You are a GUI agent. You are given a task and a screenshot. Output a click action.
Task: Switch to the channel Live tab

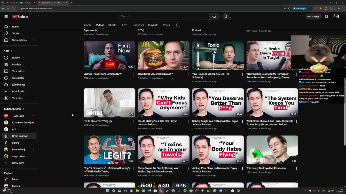click(x=124, y=25)
